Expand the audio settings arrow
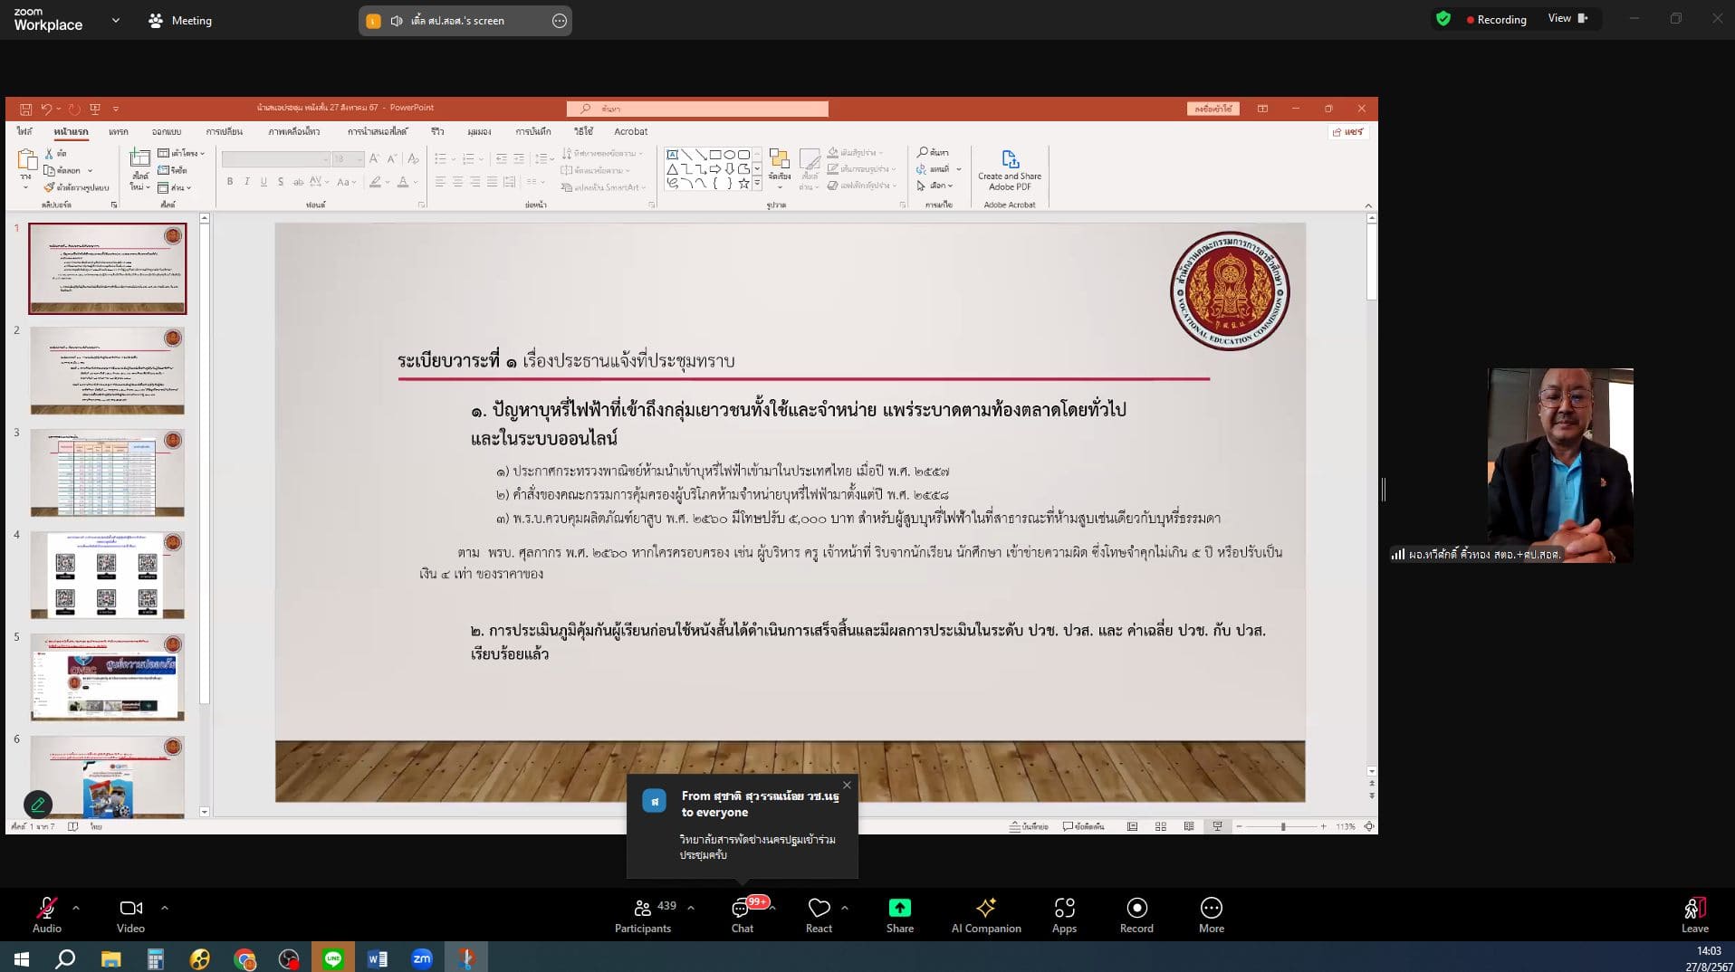 tap(76, 907)
